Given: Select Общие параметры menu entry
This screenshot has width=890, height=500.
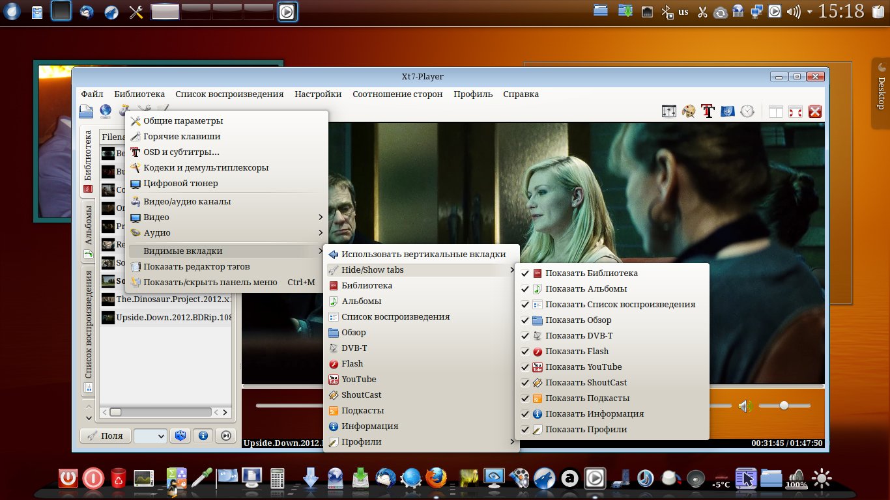Looking at the screenshot, I should 226,121.
